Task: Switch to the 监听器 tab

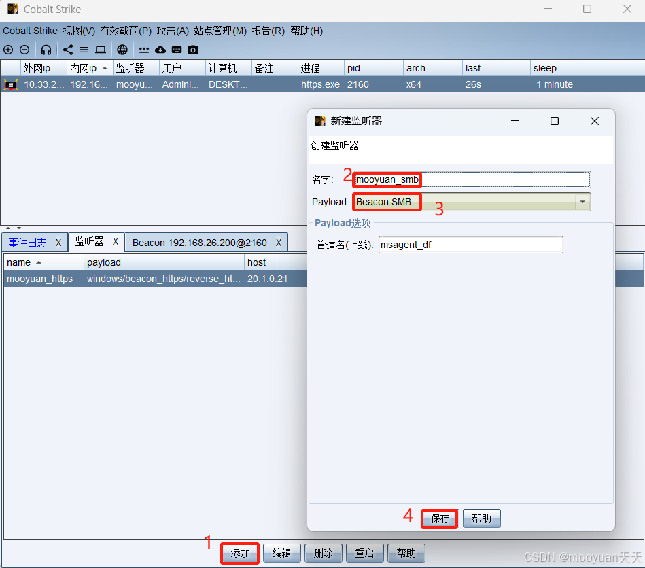Action: [89, 242]
